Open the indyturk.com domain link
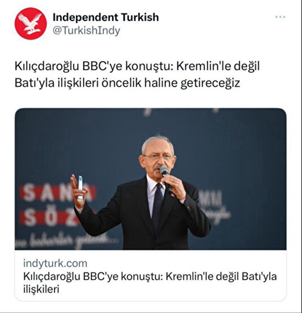The height and width of the screenshot is (313, 302). click(56, 263)
